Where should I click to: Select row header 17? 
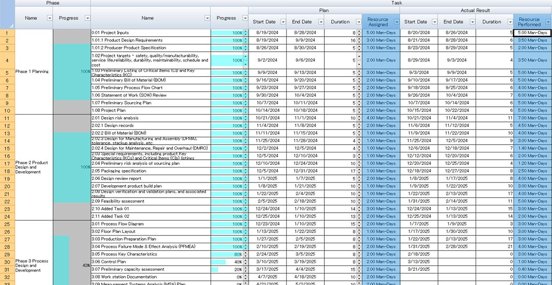coord(7,164)
